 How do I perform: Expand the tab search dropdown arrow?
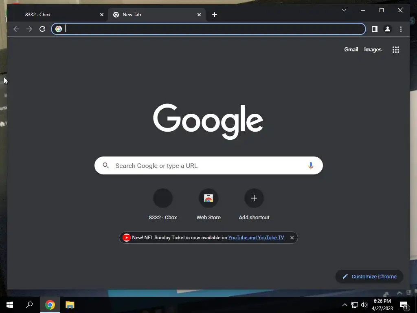344,10
